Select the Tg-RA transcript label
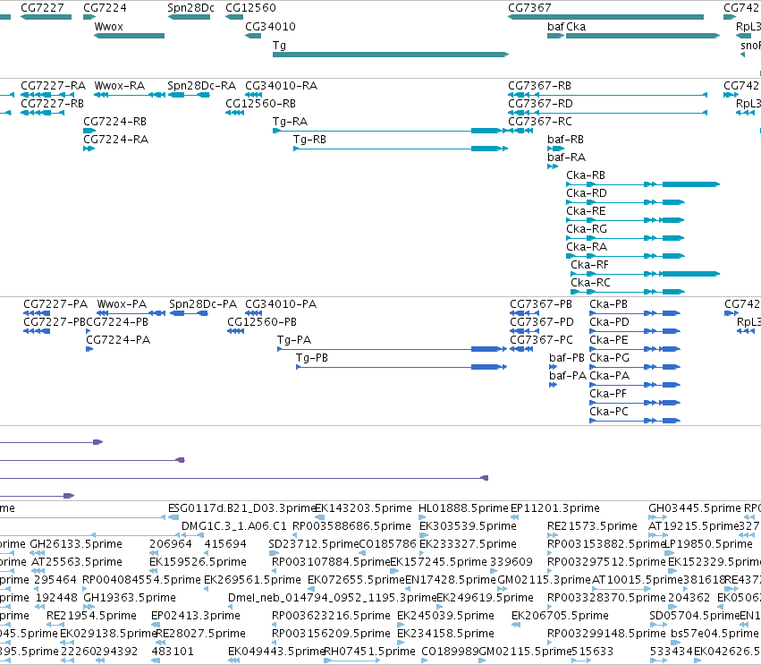 pyautogui.click(x=291, y=122)
